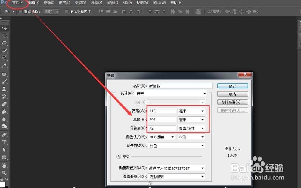Open the 编辑(E) menu
301x188 pixels.
pos(34,3)
